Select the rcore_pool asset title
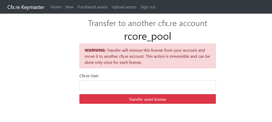 click(x=147, y=36)
